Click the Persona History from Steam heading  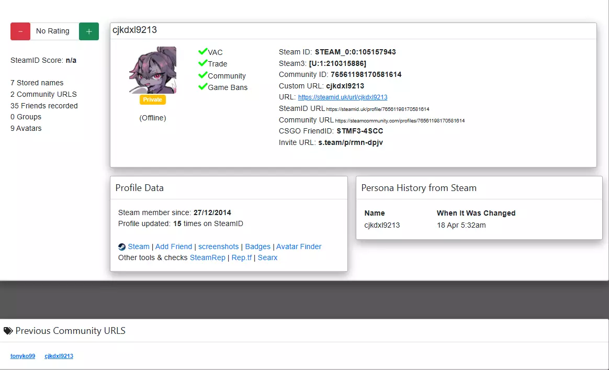(419, 188)
